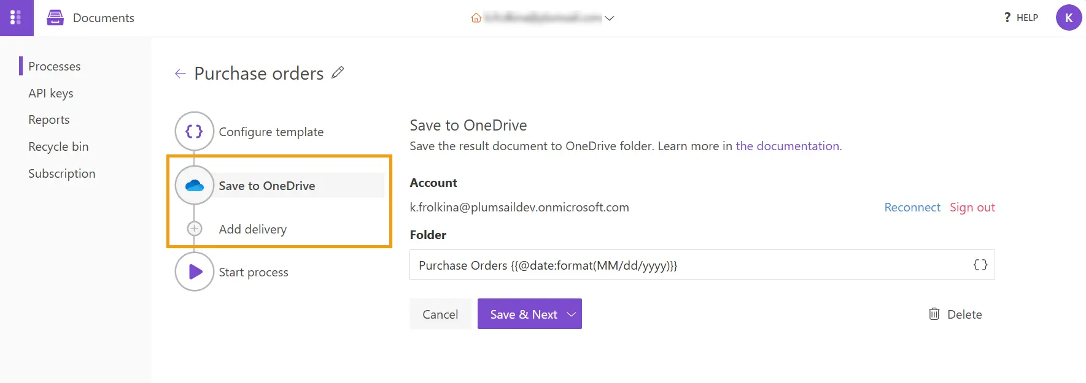The image size is (1086, 383).
Task: Click the Documents logo icon
Action: 55,18
